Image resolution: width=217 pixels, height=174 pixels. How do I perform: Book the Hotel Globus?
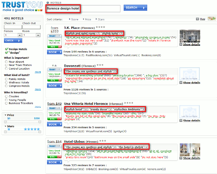pos(54,162)
